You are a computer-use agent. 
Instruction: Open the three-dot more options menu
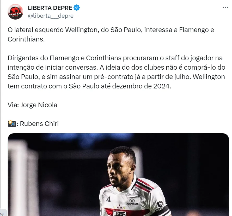point(225,8)
